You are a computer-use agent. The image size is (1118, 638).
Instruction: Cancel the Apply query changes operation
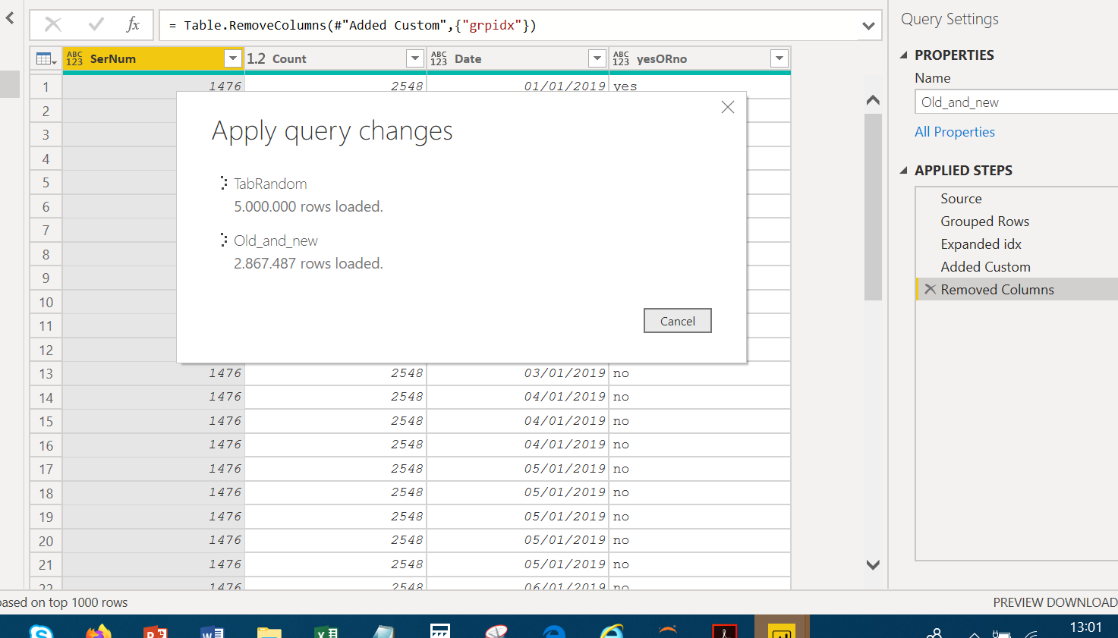tap(678, 321)
